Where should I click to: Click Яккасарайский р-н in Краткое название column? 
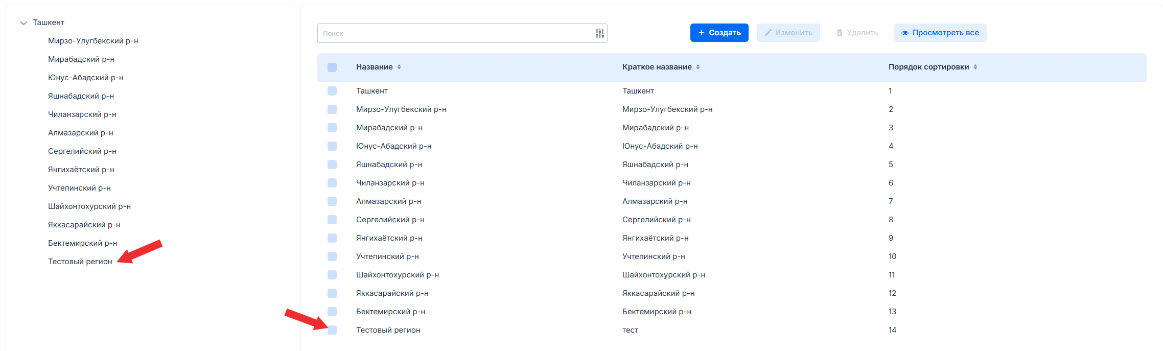tap(659, 293)
